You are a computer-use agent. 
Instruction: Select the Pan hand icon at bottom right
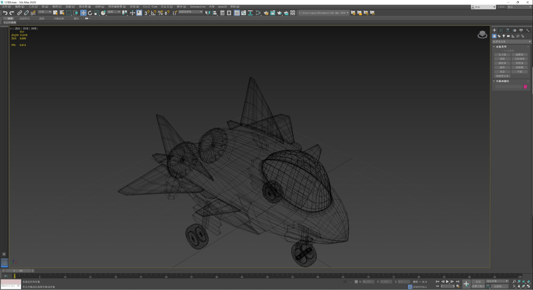(x=518, y=286)
